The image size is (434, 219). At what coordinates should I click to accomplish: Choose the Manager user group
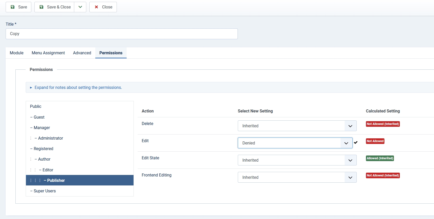coord(42,128)
